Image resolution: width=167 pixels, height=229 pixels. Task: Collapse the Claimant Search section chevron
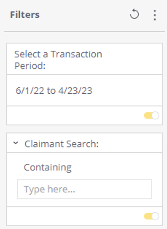(16, 143)
